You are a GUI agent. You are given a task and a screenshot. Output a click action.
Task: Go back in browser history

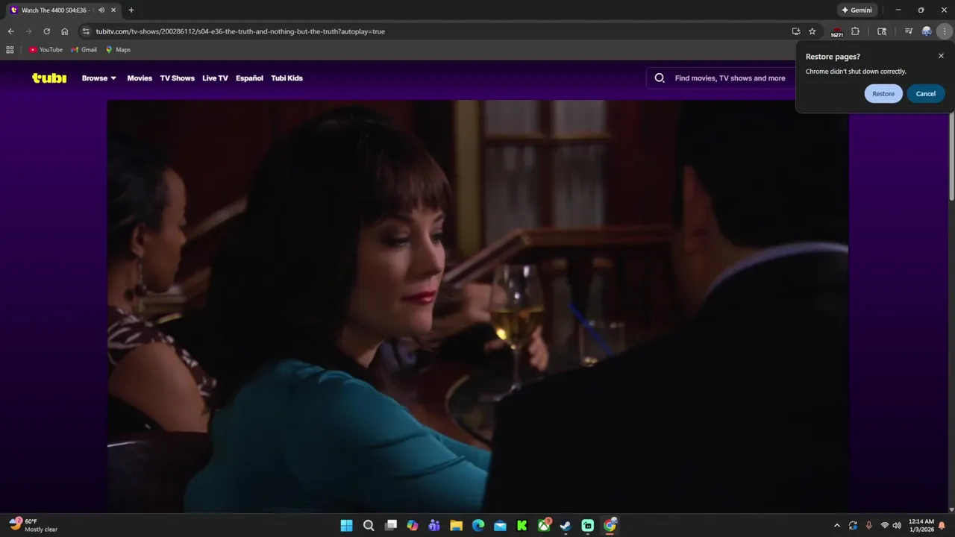click(x=10, y=31)
